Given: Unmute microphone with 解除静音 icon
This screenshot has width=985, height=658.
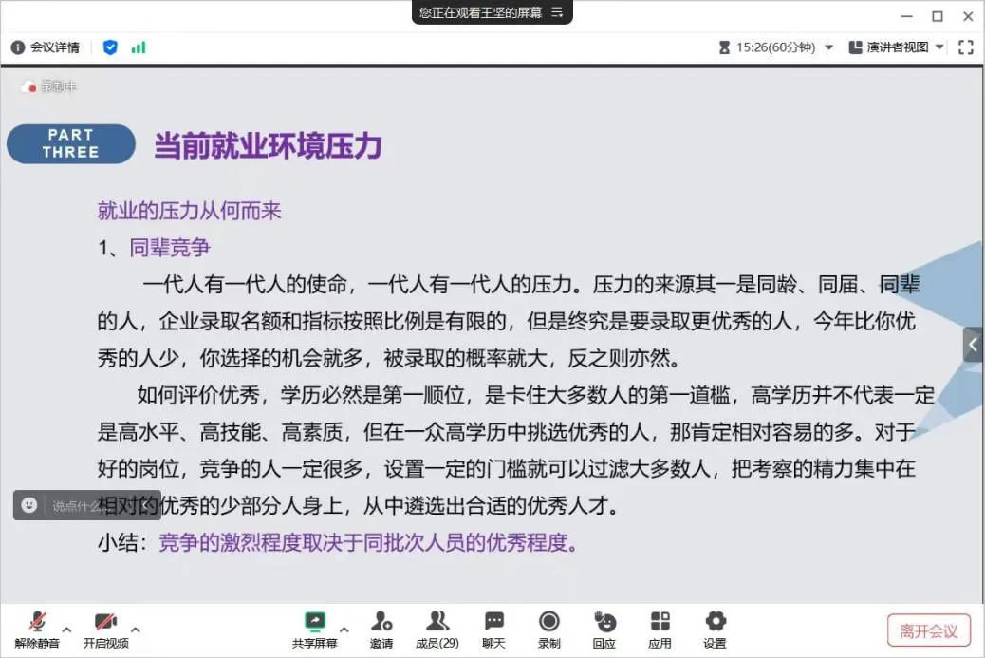Looking at the screenshot, I should 37,623.
